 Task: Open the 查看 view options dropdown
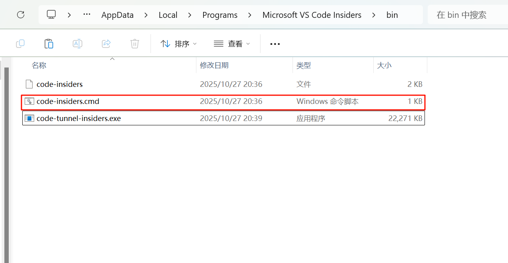(232, 44)
